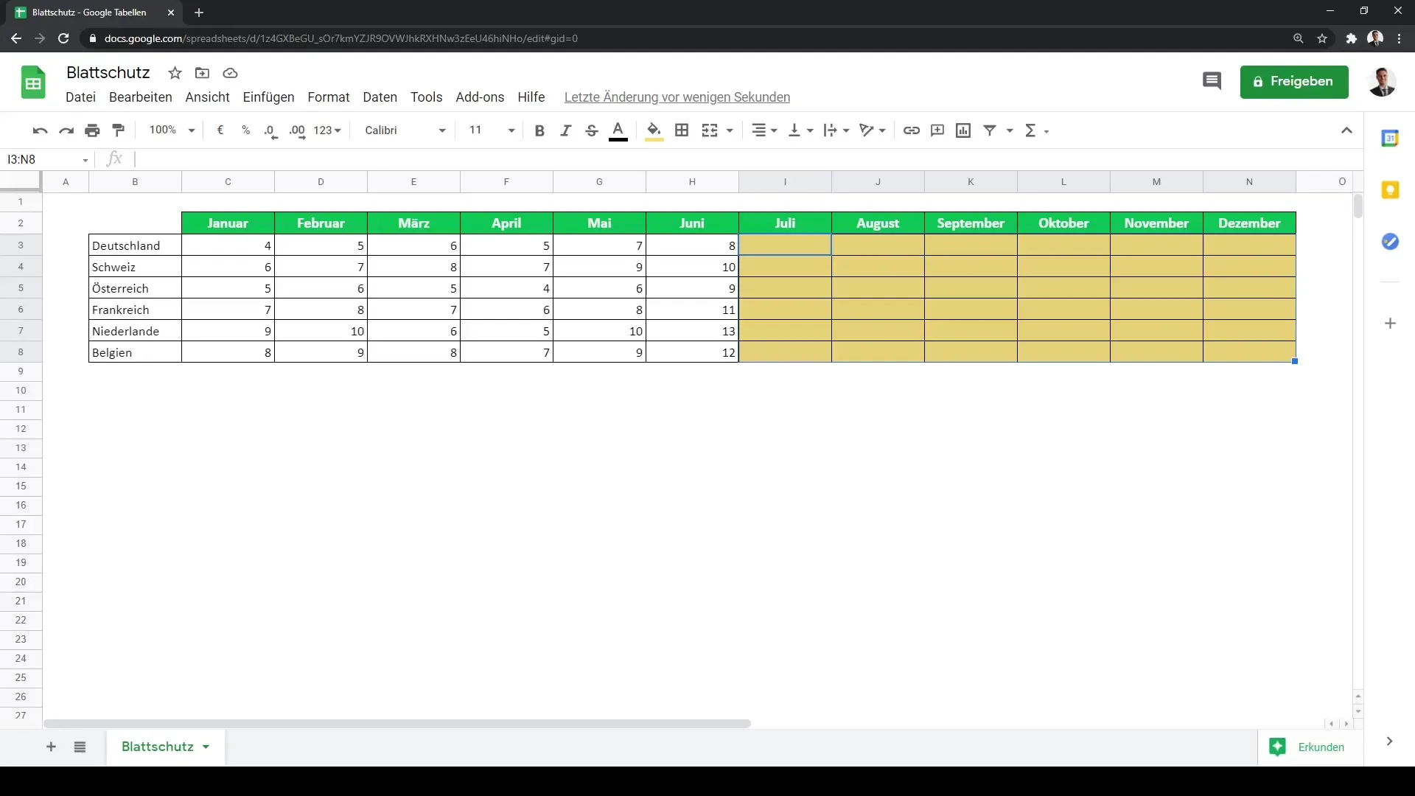
Task: Open text wrapping dropdown
Action: [836, 130]
